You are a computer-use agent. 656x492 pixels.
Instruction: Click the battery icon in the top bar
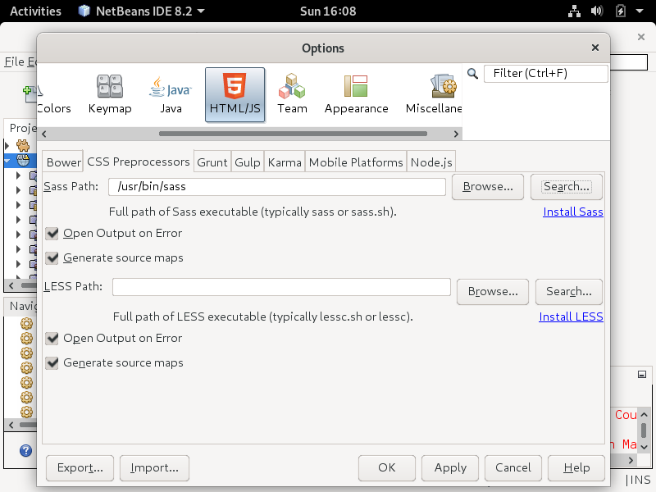click(x=621, y=11)
